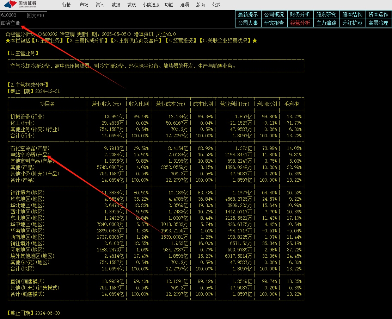Open the 市场 menu

(84, 5)
